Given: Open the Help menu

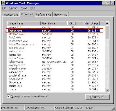Looking at the screenshot, I should pyautogui.click(x=32, y=8).
